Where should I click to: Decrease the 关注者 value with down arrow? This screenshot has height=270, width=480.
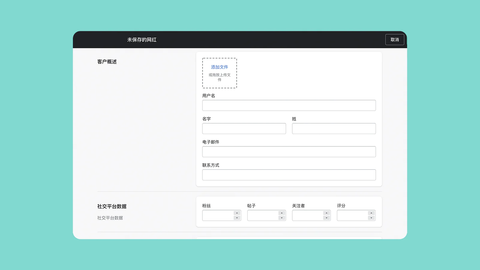click(x=326, y=218)
